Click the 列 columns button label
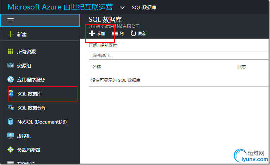 point(121,34)
